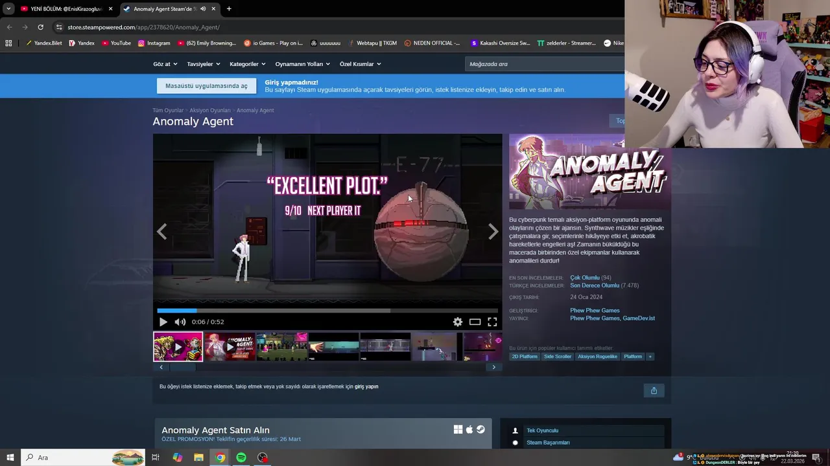This screenshot has height=466, width=830.
Task: Open the apps grid in bookmarks bar
Action: 8,43
